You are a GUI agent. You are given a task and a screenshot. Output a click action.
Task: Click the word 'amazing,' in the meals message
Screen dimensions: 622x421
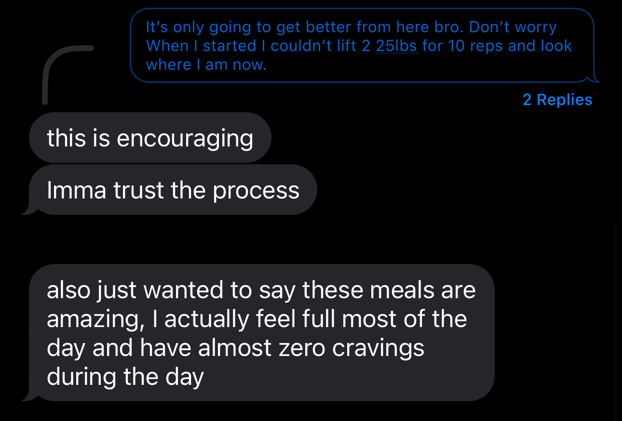[95, 319]
